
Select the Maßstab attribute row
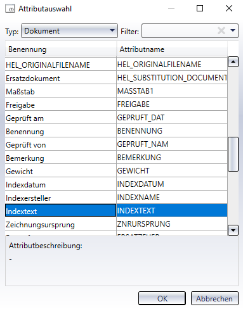click(x=116, y=91)
